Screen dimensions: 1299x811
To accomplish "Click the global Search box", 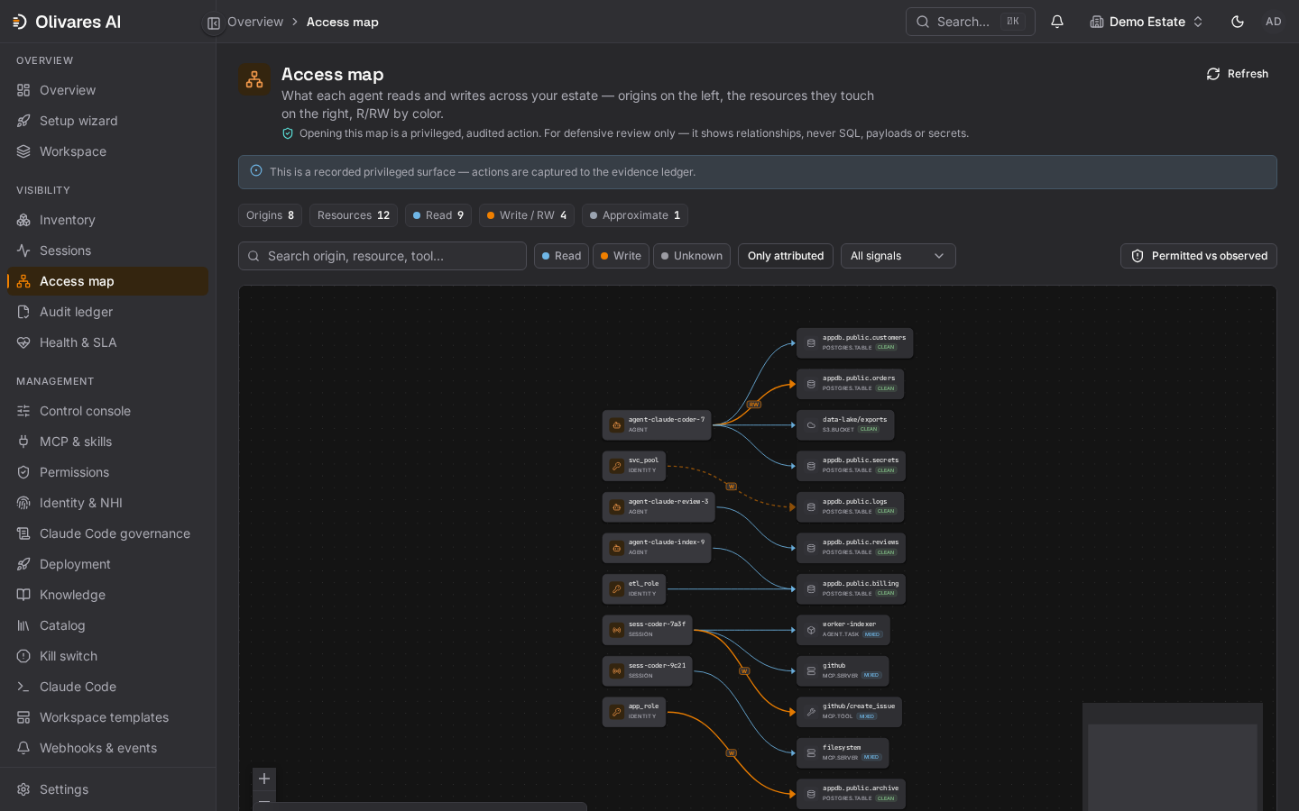I will (x=971, y=22).
